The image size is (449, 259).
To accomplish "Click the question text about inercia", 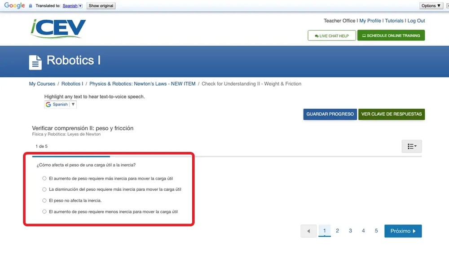I will coord(86,165).
